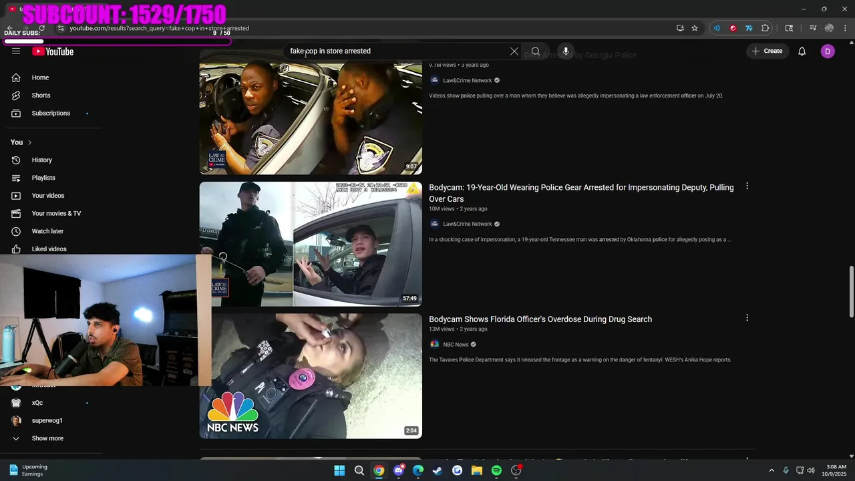Open the 57:49 19-year-old impersonator thumbnail
Screen dimensions: 855x481
(x=311, y=244)
